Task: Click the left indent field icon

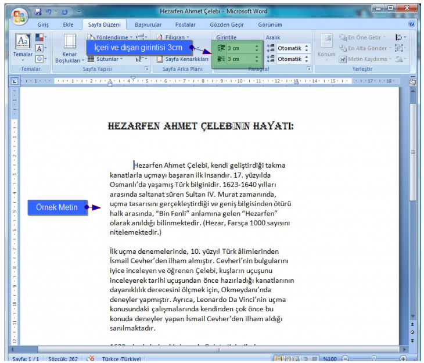Action: coord(221,48)
